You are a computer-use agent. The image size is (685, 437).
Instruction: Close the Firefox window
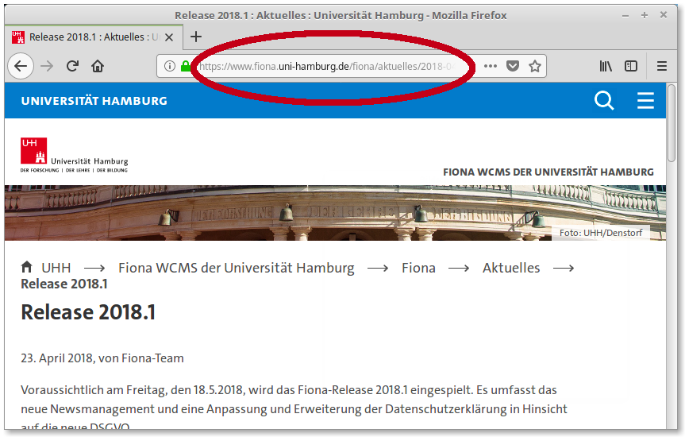[x=664, y=15]
